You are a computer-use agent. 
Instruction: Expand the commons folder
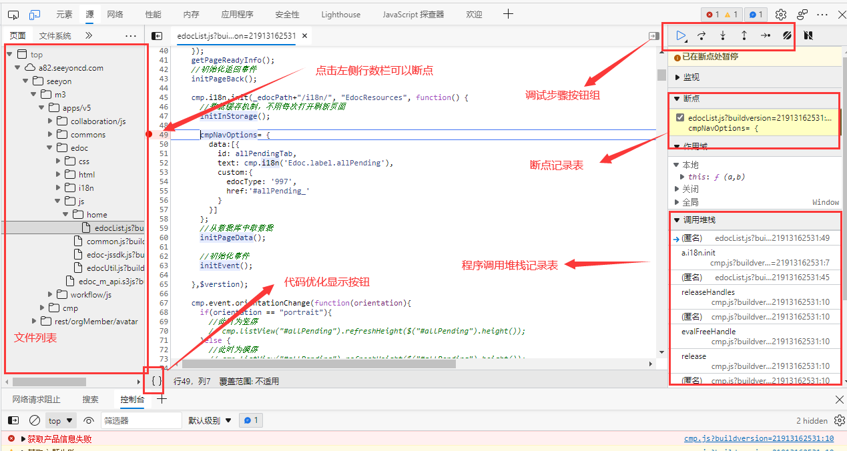point(50,134)
